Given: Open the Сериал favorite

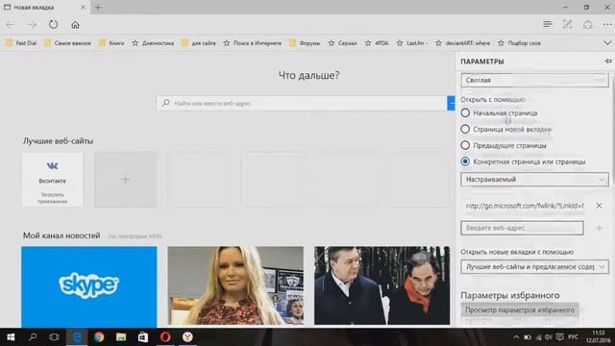Looking at the screenshot, I should [x=342, y=43].
